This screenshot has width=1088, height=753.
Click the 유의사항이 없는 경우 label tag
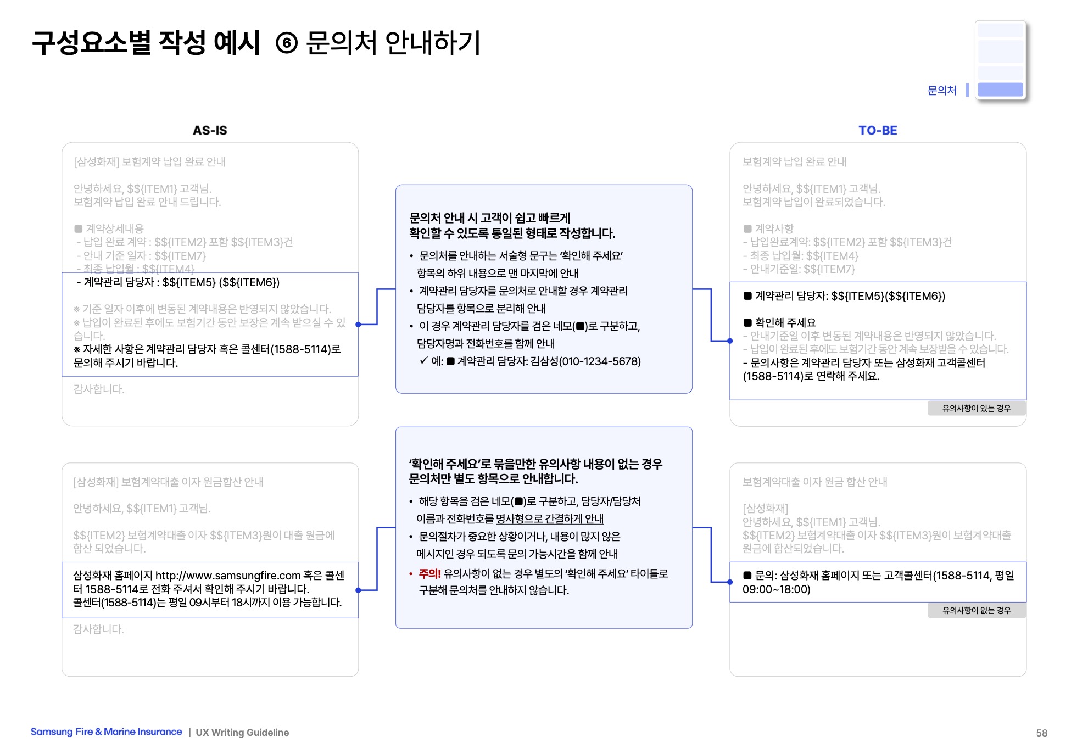tap(976, 610)
